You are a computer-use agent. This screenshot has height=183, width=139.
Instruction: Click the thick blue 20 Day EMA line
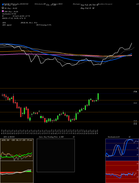[x=66, y=58]
